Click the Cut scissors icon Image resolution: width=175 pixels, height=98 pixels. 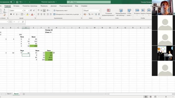coord(4,10)
